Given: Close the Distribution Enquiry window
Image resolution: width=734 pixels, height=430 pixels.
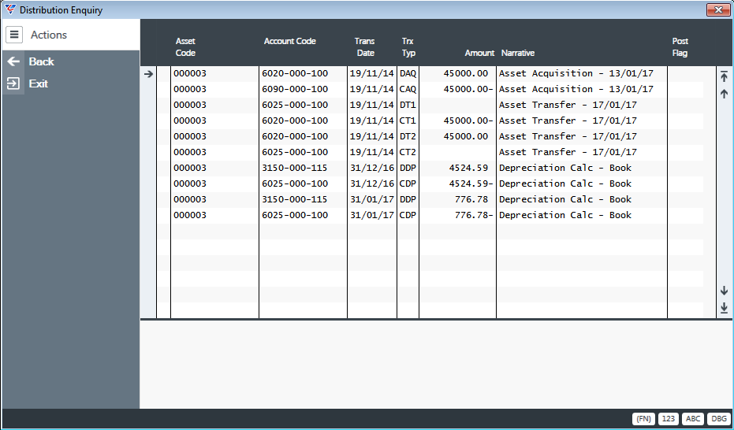Looking at the screenshot, I should [x=718, y=9].
